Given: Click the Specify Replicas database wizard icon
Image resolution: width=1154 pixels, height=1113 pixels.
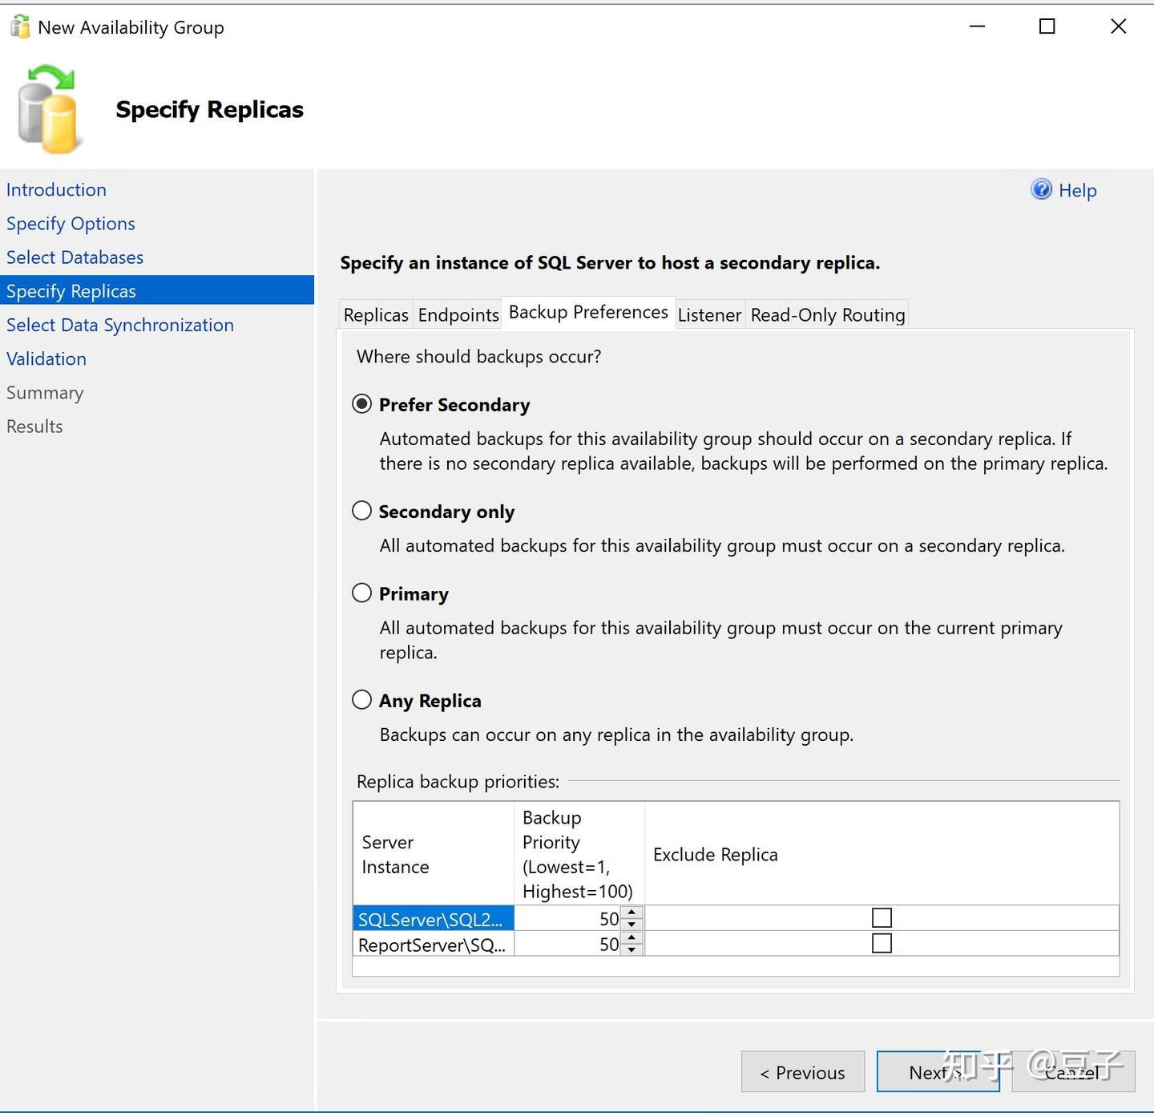Looking at the screenshot, I should 50,110.
